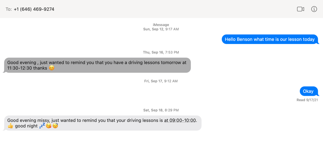The height and width of the screenshot is (151, 323).
Task: Click the 'Read 9/17/21' receipt text
Action: (307, 100)
